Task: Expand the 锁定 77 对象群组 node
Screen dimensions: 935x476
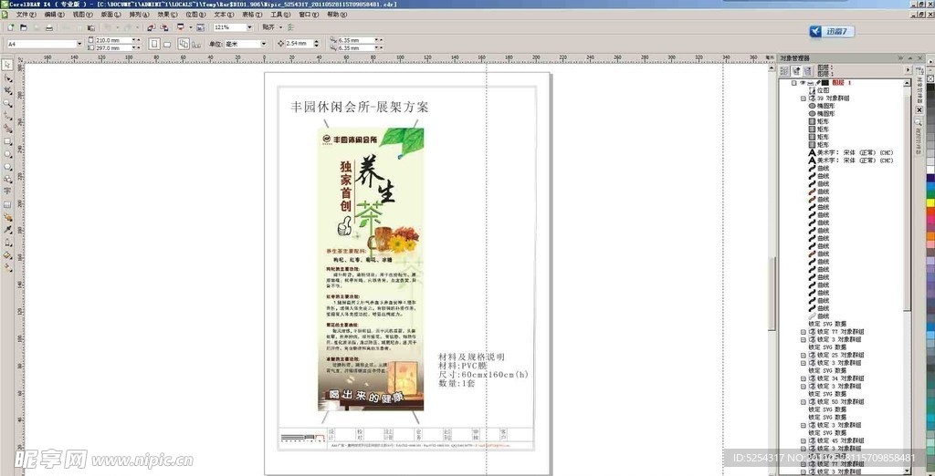Action: [804, 331]
